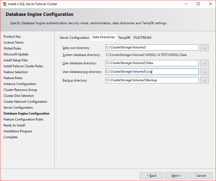Select Install Failover Cluster Rules step
Viewport: 216px width, 181px height.
23,66
